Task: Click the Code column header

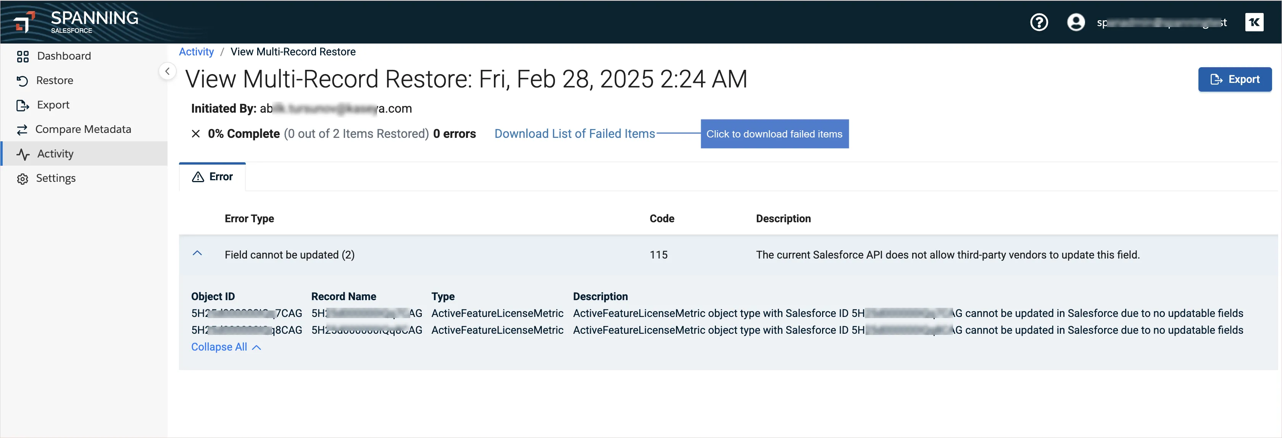Action: 661,218
